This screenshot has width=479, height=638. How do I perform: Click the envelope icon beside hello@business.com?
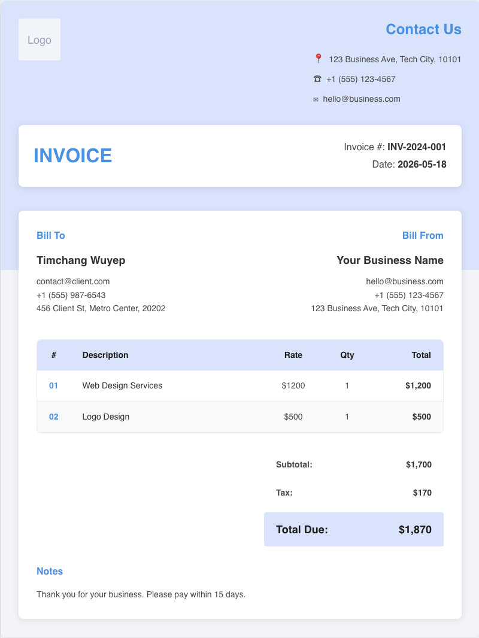(x=316, y=99)
